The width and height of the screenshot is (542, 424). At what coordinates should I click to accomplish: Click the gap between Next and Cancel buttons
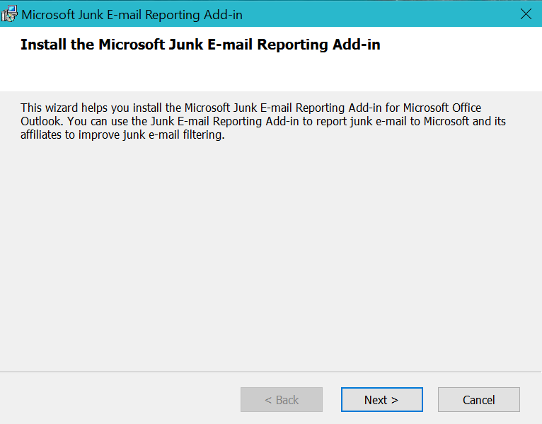(x=430, y=400)
